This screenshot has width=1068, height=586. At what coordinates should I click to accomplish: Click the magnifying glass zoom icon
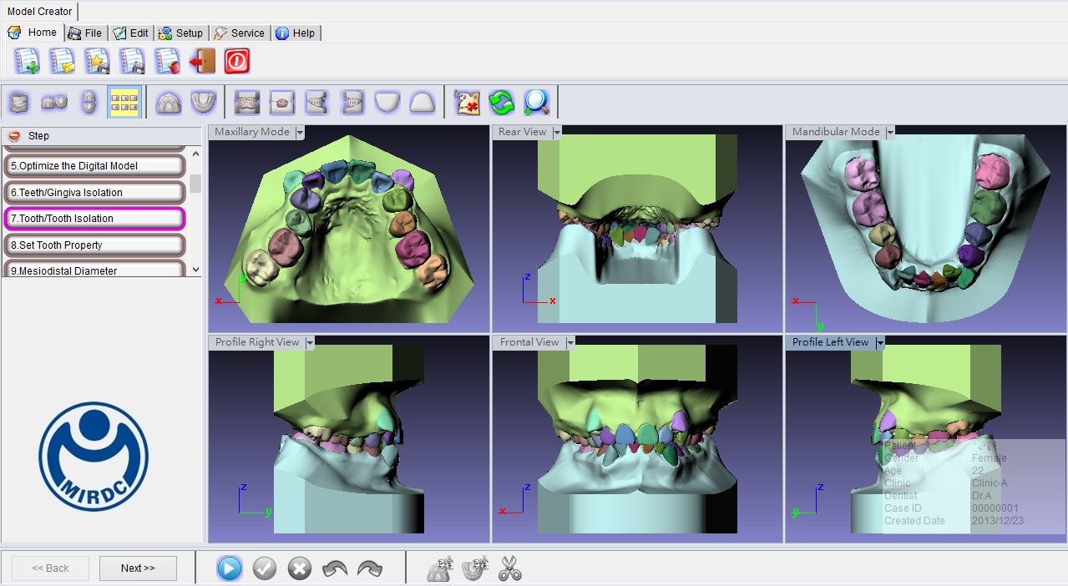pos(536,103)
